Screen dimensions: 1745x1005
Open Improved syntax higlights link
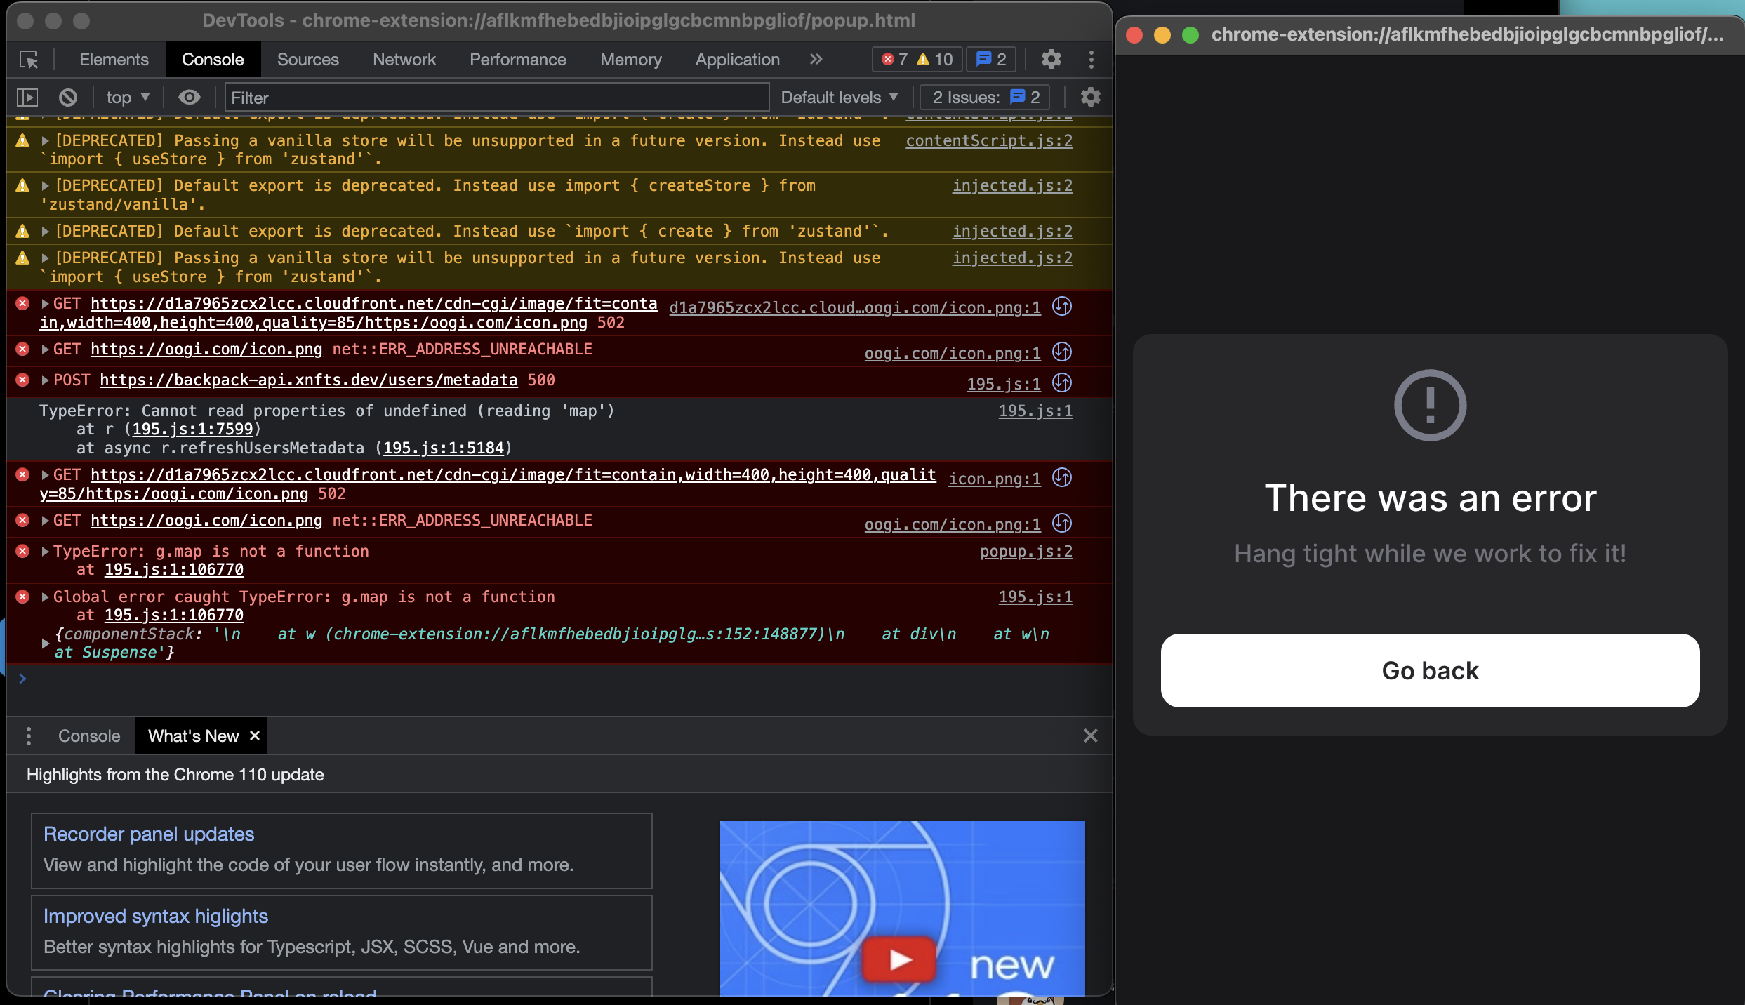(156, 916)
